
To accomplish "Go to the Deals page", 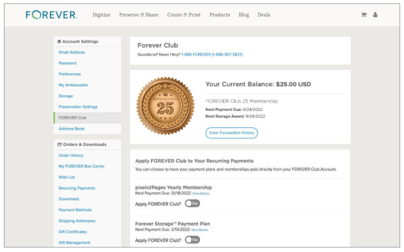I will [x=264, y=15].
